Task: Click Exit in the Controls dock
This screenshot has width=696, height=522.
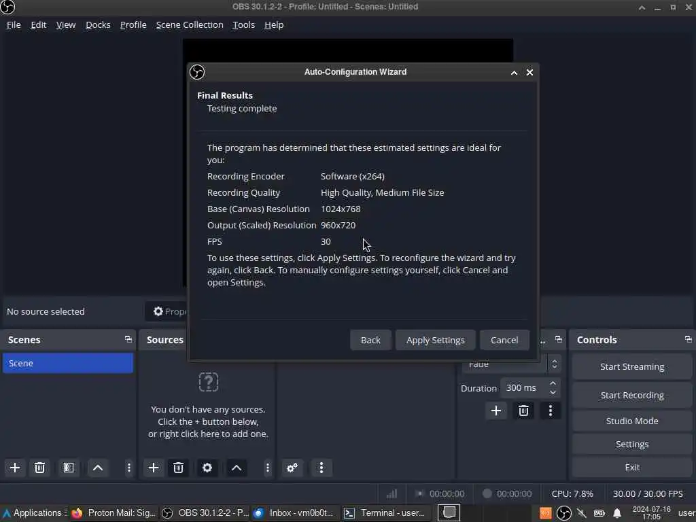Action: click(x=632, y=467)
